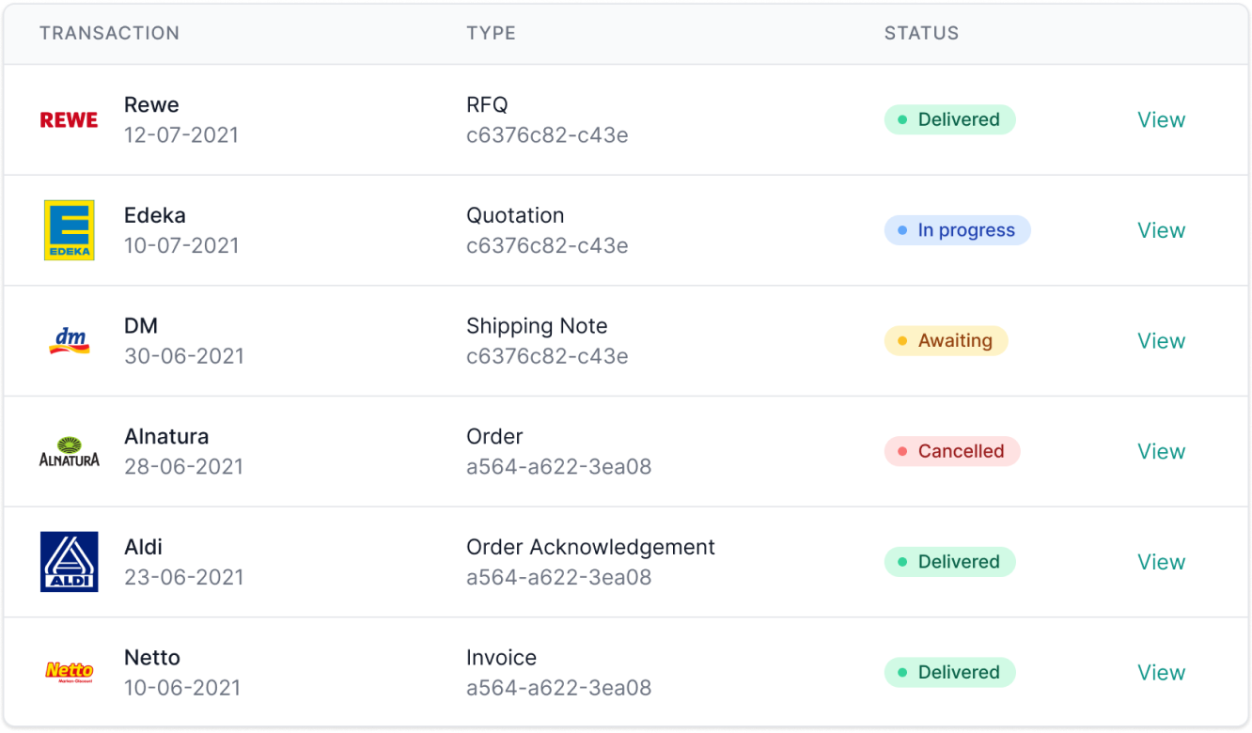Open View link for Aldi Order Acknowledgement
The image size is (1252, 733).
(1161, 562)
